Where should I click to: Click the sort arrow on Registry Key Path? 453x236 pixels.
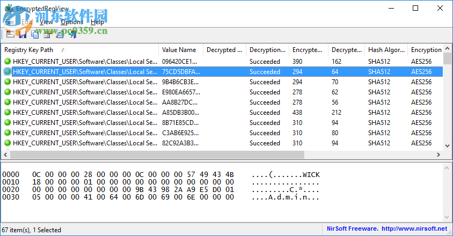click(x=63, y=50)
